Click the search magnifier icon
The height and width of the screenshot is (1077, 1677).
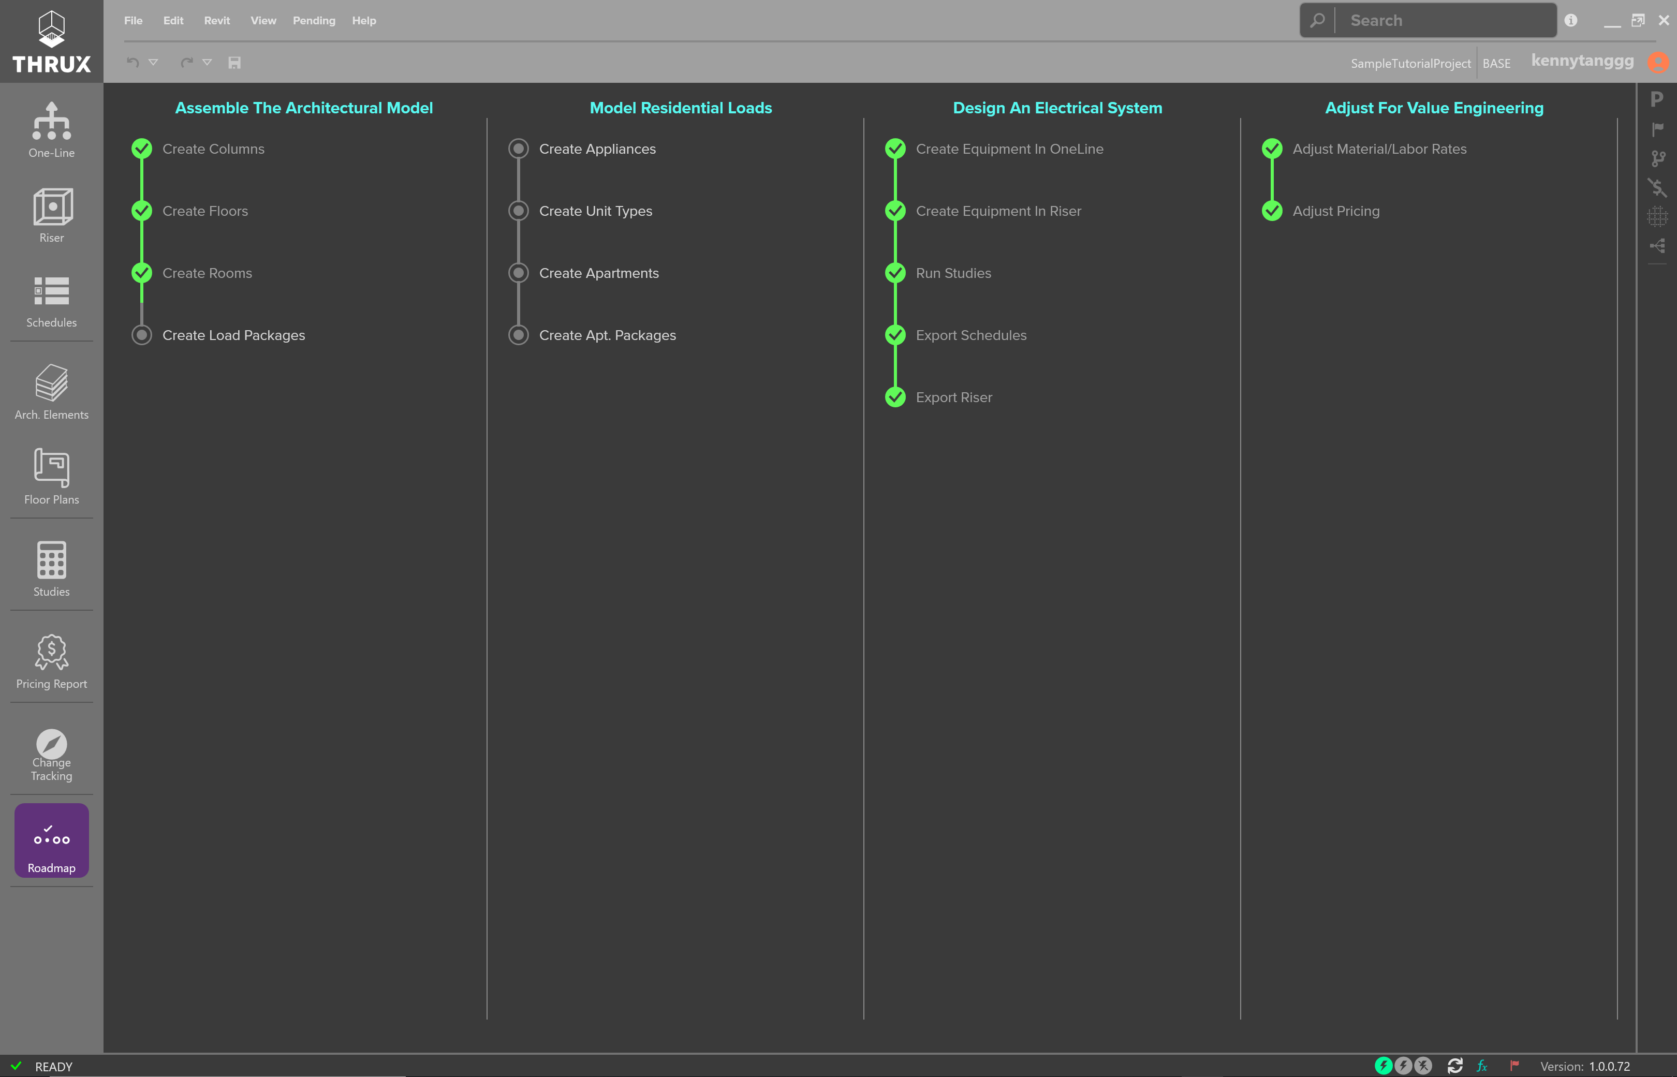1318,20
